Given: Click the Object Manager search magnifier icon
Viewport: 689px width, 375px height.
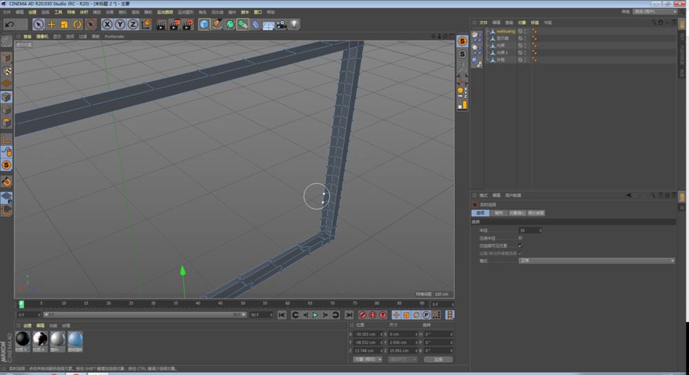Looking at the screenshot, I should [x=654, y=23].
